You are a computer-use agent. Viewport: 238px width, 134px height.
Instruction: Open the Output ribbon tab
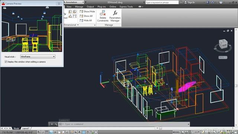(x=90, y=7)
